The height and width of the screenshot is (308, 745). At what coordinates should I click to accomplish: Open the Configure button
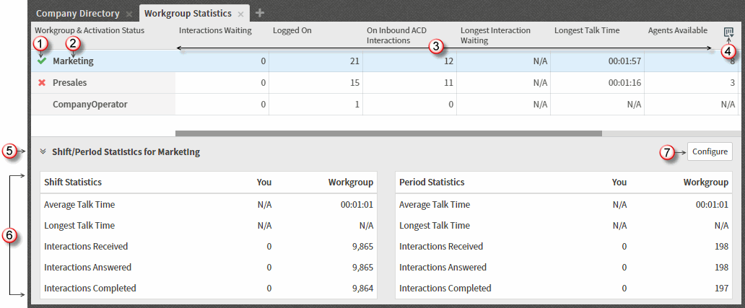coord(710,152)
